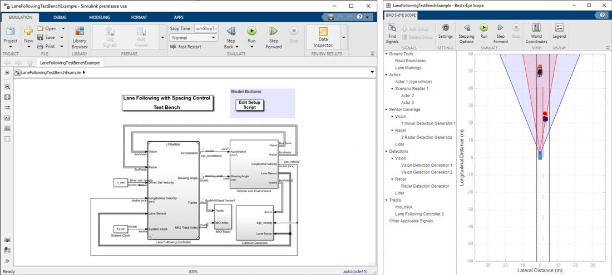The image size is (612, 275).
Task: Click the quick-access save icon in title ribbon
Action: point(330,17)
